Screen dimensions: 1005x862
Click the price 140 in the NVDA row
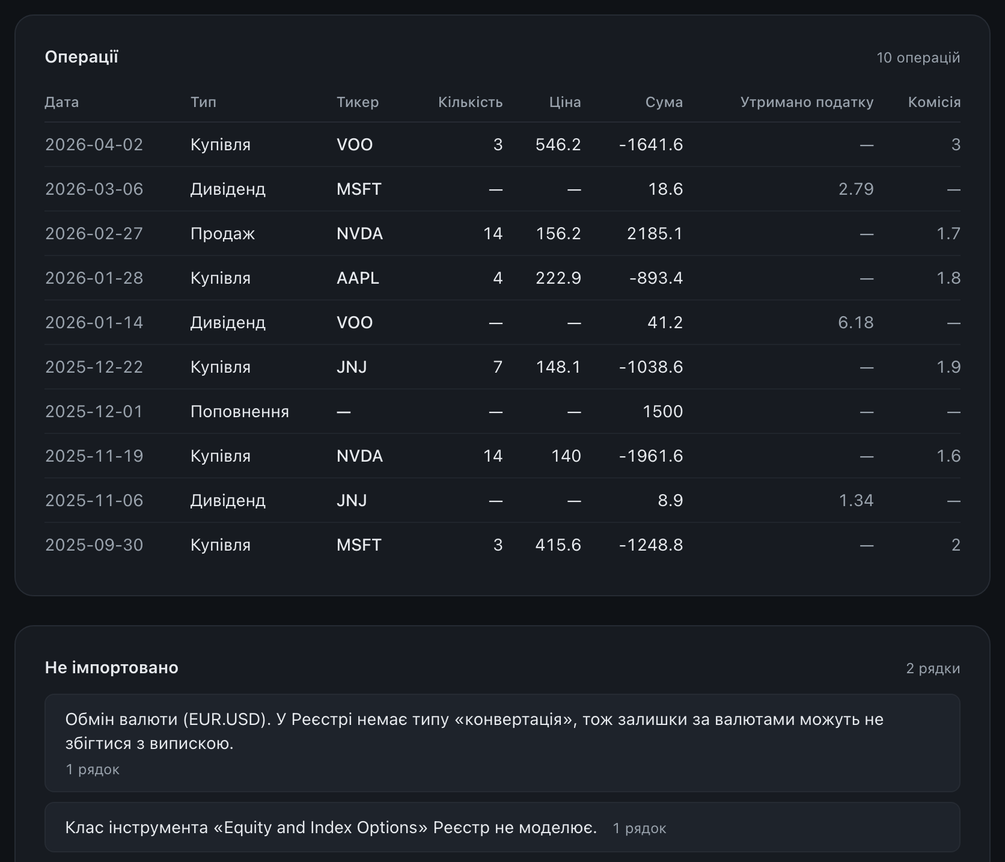click(566, 456)
